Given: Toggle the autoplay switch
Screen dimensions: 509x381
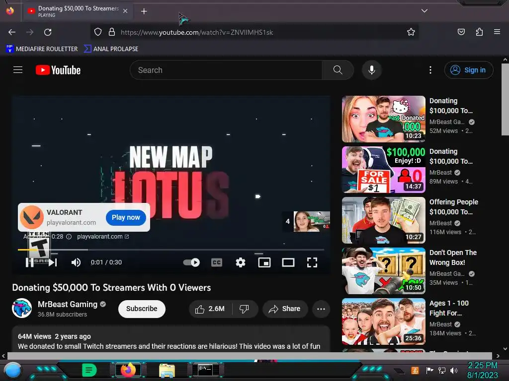Looking at the screenshot, I should tap(191, 262).
